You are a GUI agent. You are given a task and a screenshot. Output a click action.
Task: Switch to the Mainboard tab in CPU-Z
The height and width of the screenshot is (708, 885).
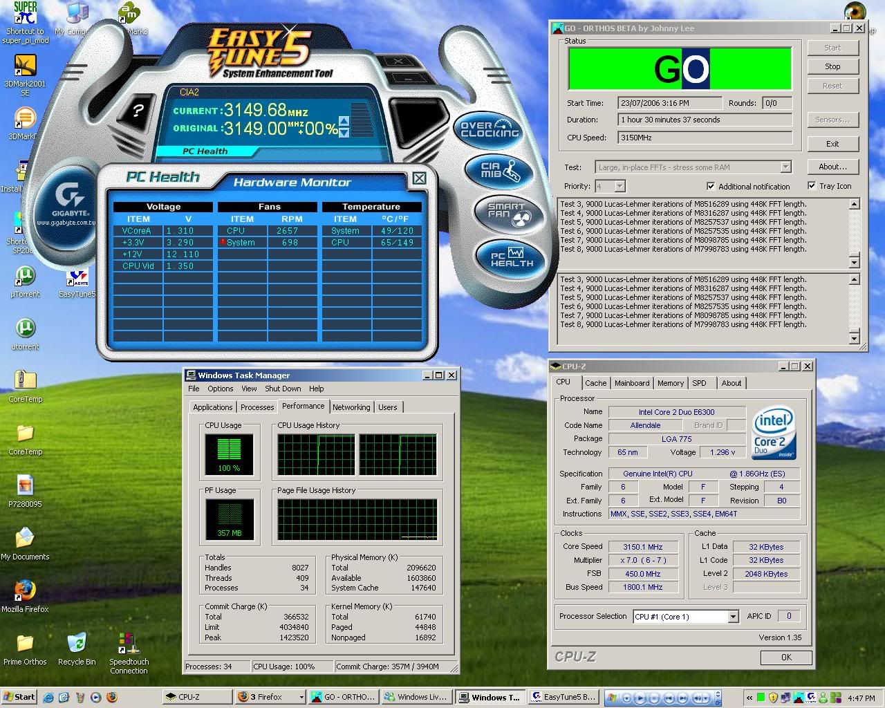coord(632,383)
